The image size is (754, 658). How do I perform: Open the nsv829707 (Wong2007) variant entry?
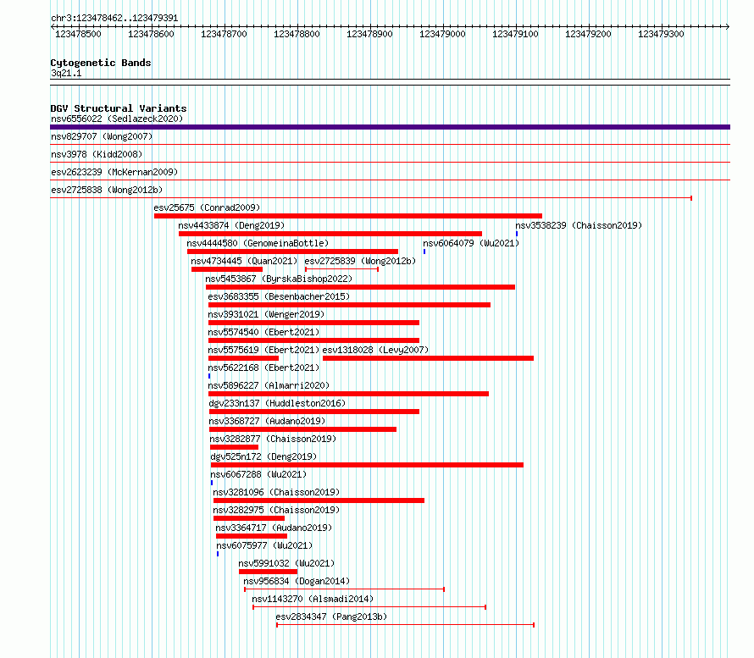coord(102,136)
